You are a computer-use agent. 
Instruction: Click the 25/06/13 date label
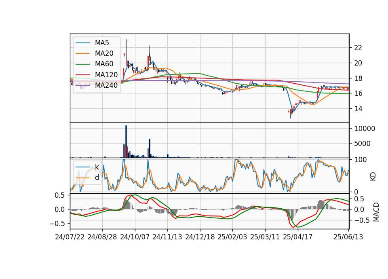coord(348,237)
